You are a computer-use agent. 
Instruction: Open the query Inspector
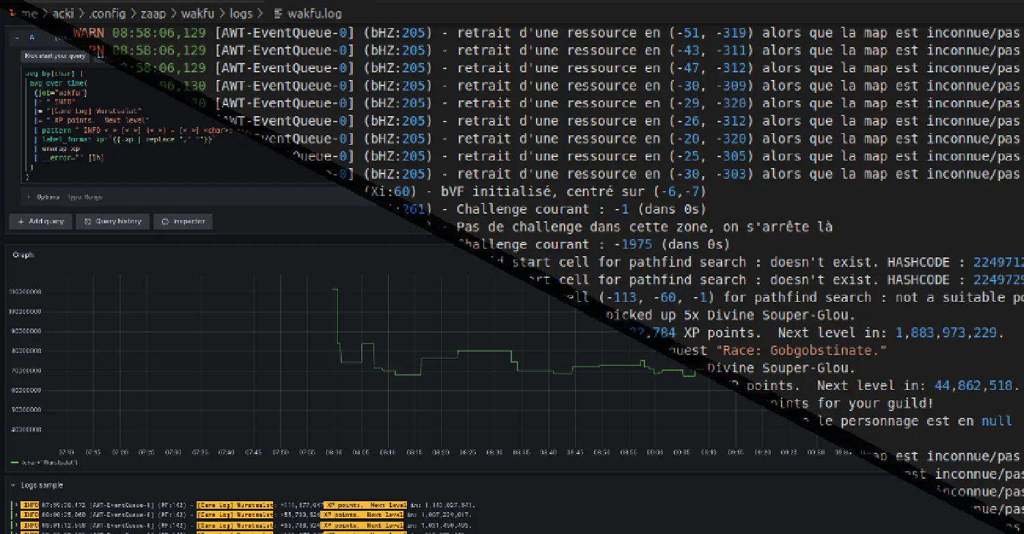[183, 221]
